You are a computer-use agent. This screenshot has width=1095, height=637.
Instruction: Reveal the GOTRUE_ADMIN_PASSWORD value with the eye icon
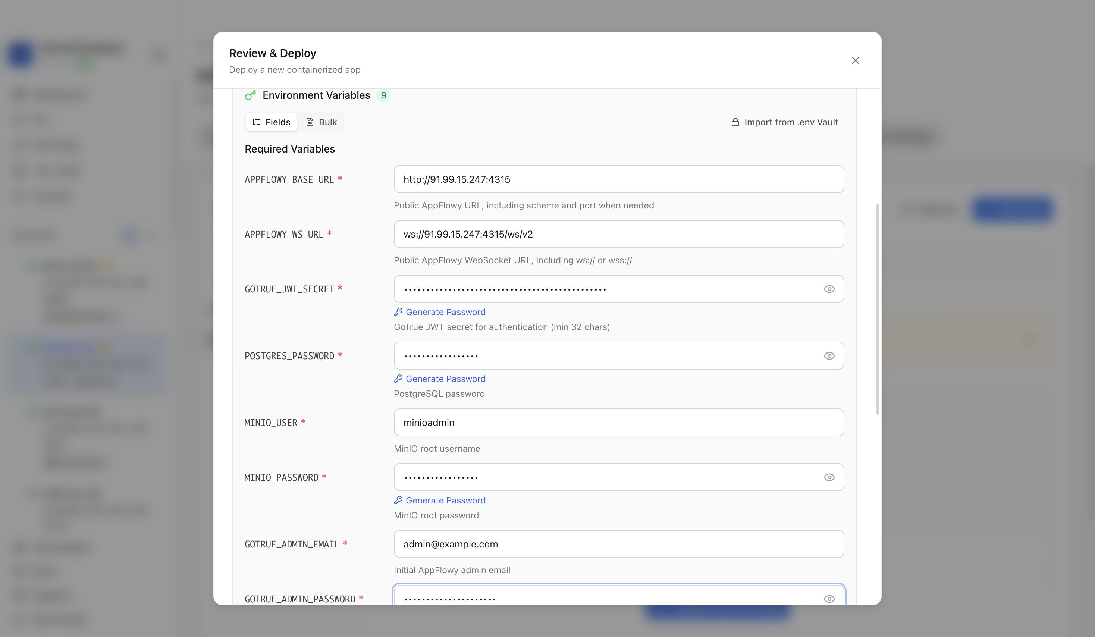pyautogui.click(x=829, y=599)
